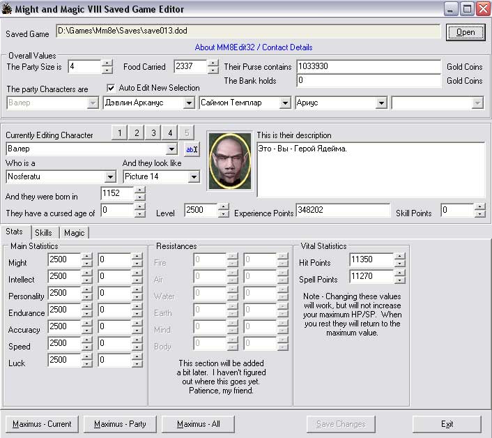Click The Bank holds gold field
The width and height of the screenshot is (492, 438).
[369, 81]
